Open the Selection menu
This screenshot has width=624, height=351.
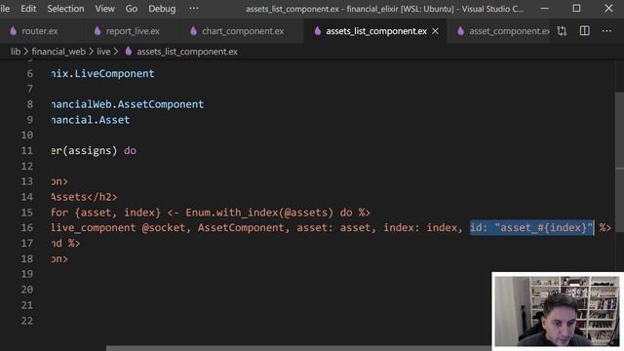(x=65, y=9)
